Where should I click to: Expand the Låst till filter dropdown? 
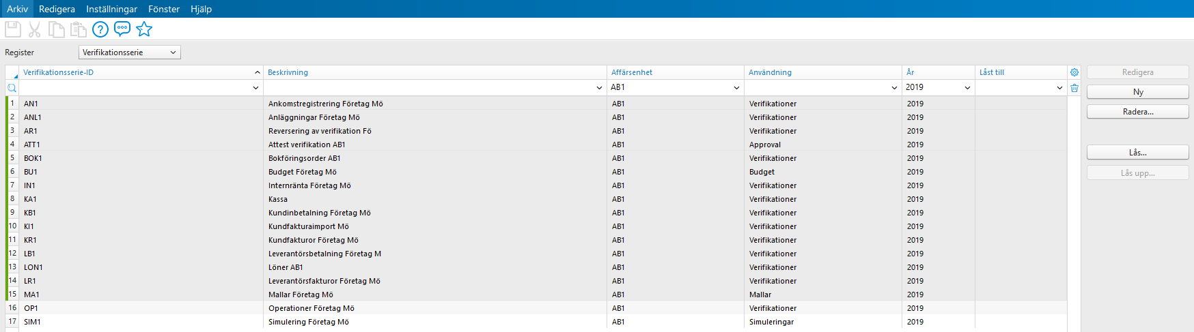[x=1059, y=88]
